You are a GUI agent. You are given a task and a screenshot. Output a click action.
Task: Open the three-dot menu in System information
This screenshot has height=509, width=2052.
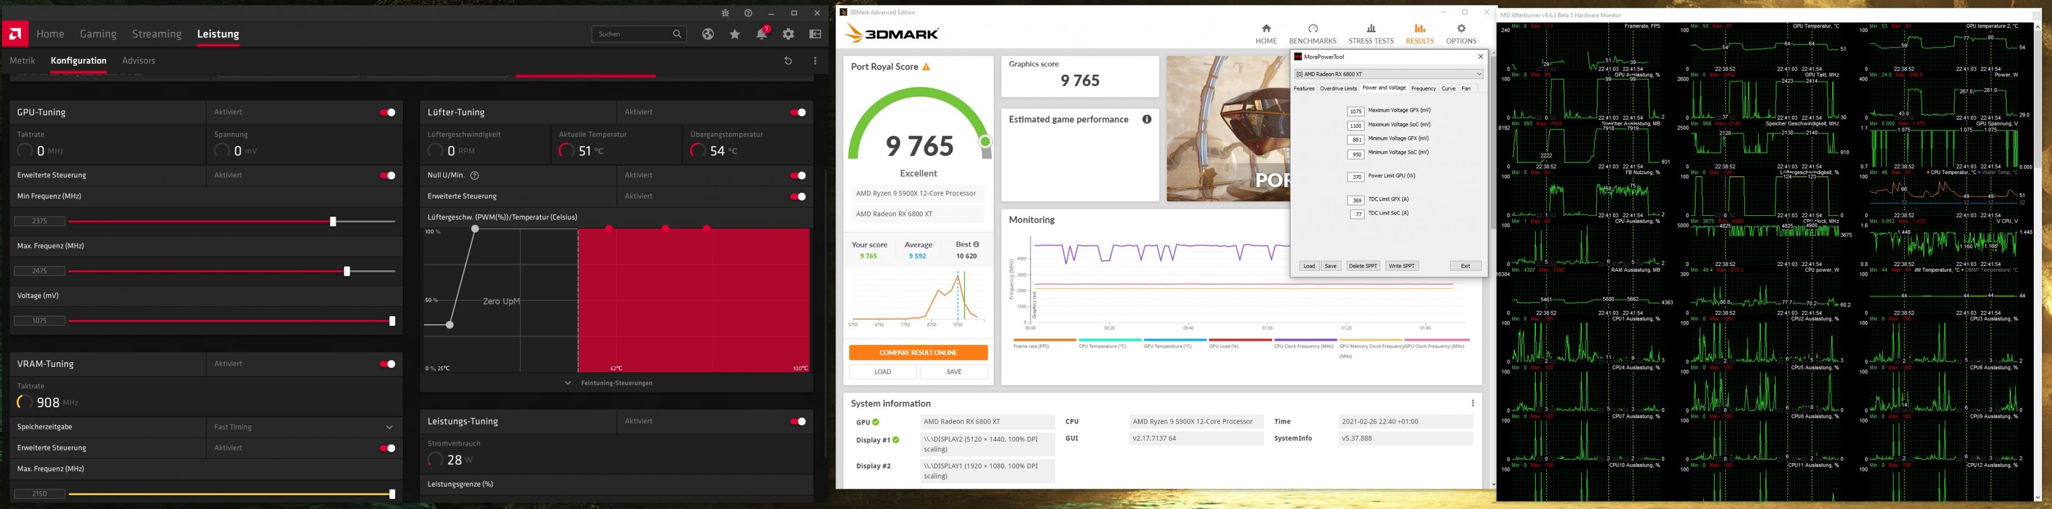coord(1473,403)
